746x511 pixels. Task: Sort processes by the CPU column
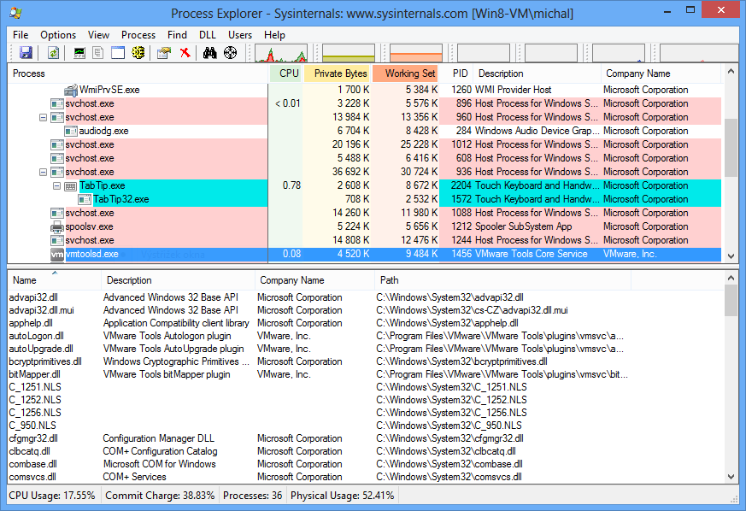(288, 73)
